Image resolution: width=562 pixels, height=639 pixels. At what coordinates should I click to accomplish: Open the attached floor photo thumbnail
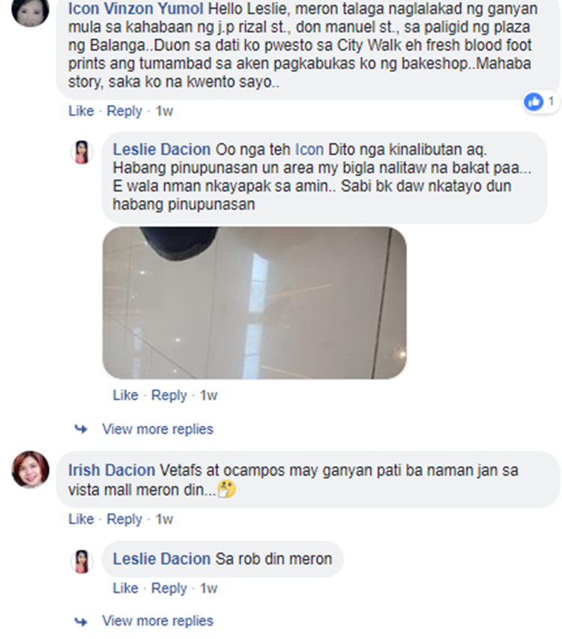254,303
